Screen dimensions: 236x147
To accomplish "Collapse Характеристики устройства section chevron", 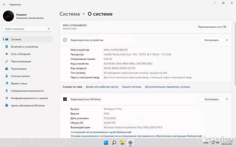I will 227,40.
